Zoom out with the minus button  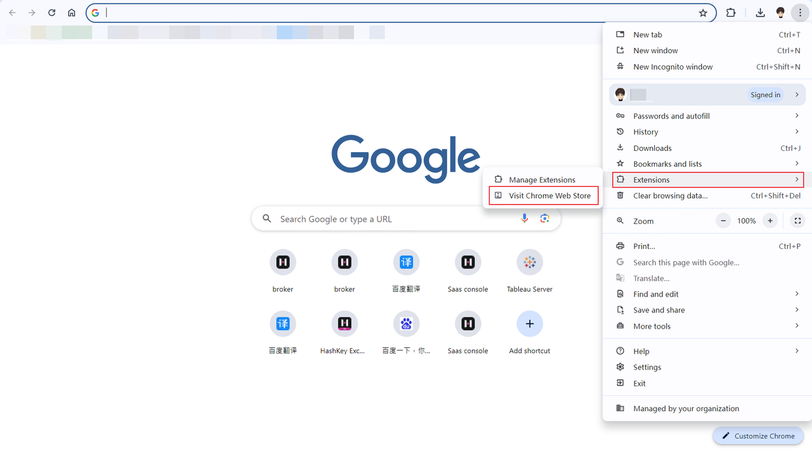723,221
